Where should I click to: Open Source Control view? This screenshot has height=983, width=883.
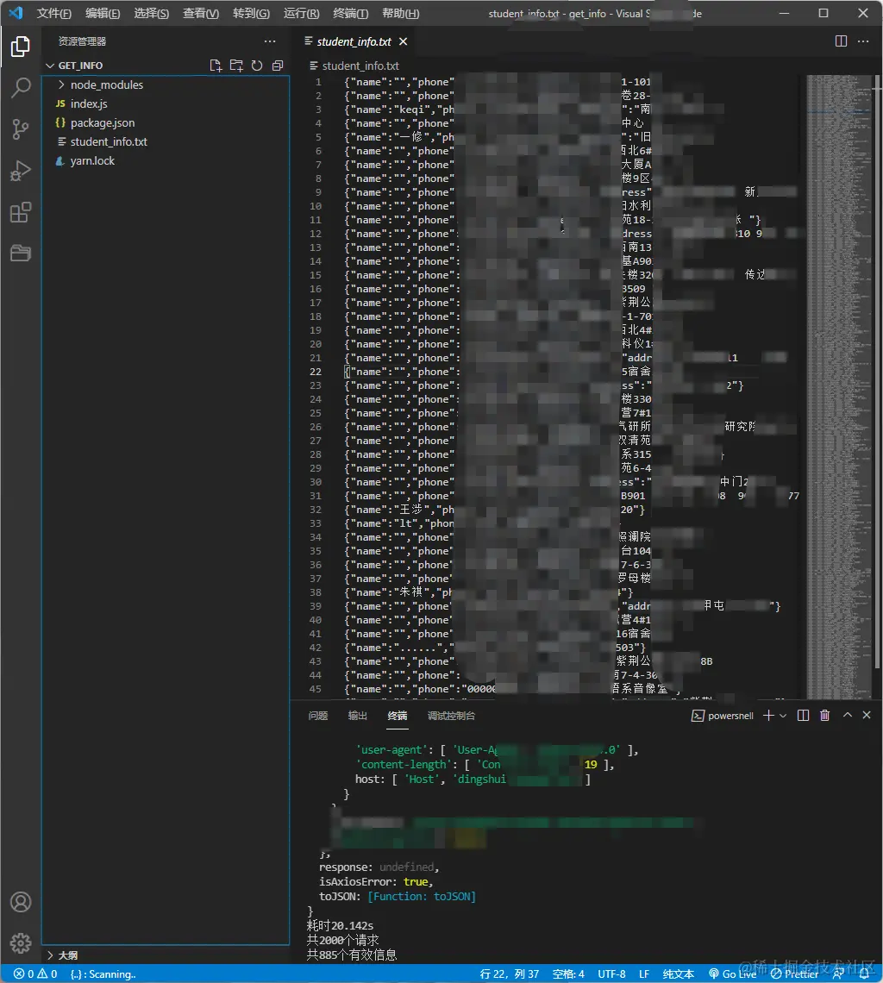[x=20, y=129]
